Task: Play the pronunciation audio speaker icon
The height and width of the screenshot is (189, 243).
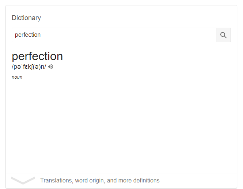Action: [50, 67]
